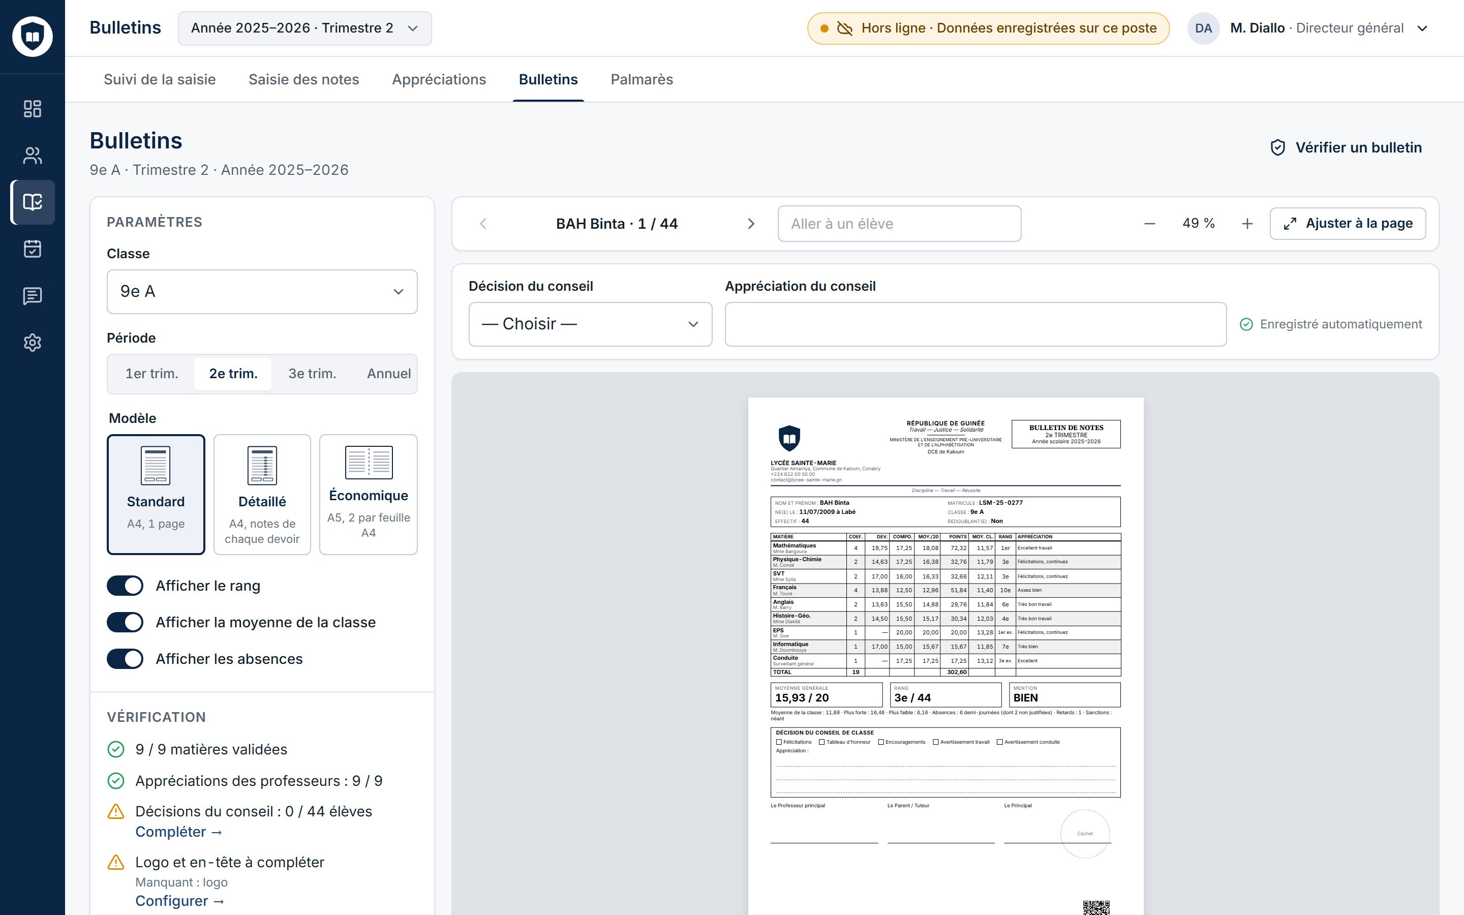The width and height of the screenshot is (1464, 915).
Task: Zoom in with the plus icon
Action: point(1247,224)
